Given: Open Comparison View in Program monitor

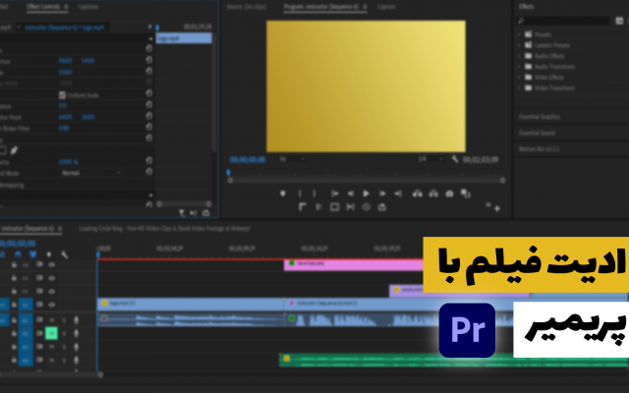Looking at the screenshot, I should (465, 194).
